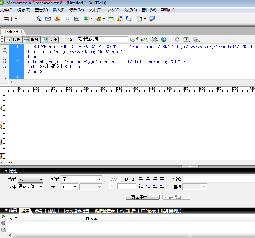The image size is (255, 238).
Task: Open visual aids eye icon
Action: coord(196,40)
